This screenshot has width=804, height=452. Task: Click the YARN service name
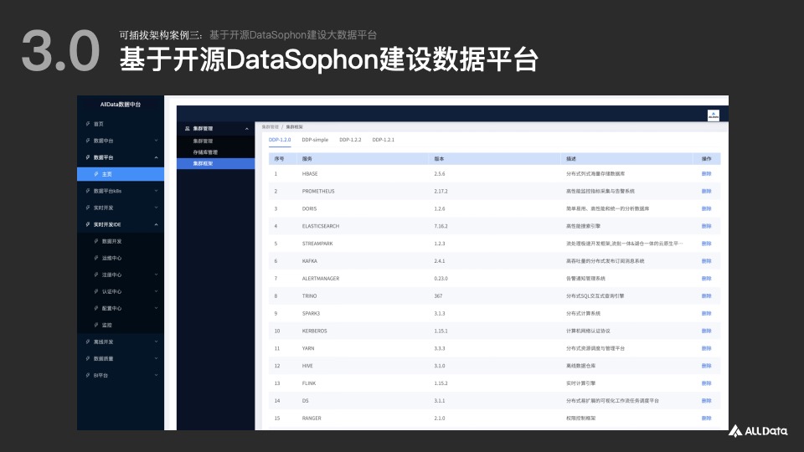click(308, 348)
